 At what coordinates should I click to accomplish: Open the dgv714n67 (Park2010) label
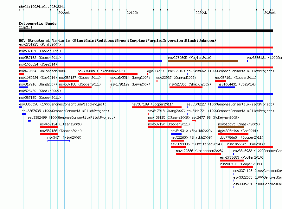pos(166,71)
